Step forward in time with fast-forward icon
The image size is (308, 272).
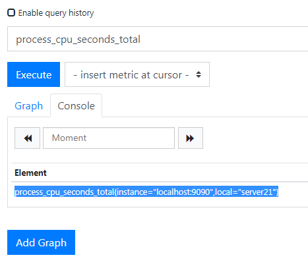coord(191,138)
